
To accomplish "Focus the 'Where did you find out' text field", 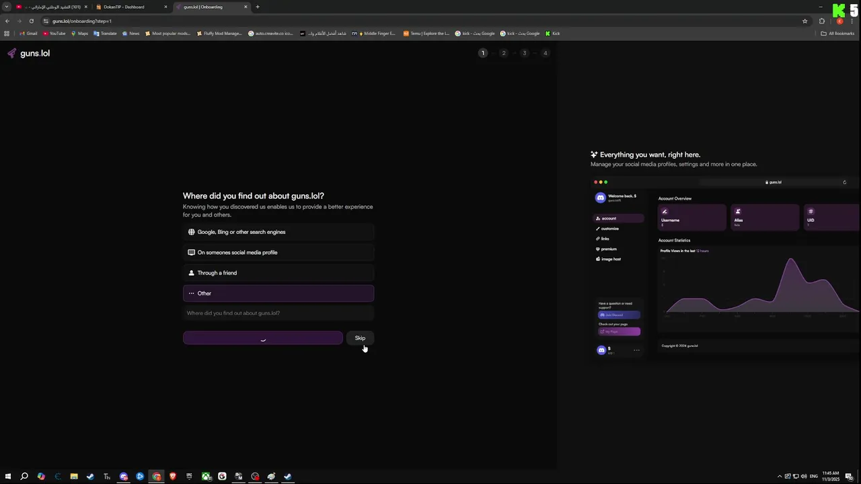I will click(x=278, y=313).
